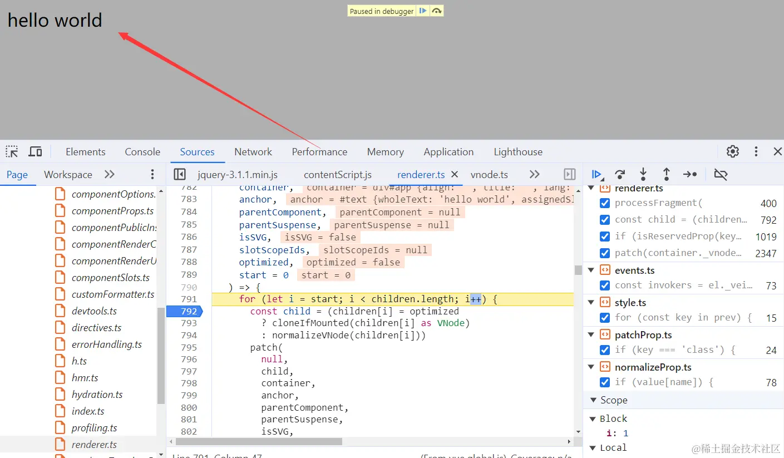Open directives.ts in the navigator
The width and height of the screenshot is (784, 458).
point(96,328)
